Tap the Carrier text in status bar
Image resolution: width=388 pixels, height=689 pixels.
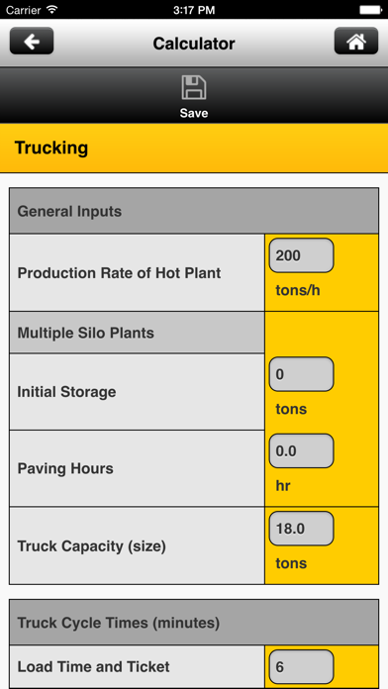pyautogui.click(x=24, y=10)
